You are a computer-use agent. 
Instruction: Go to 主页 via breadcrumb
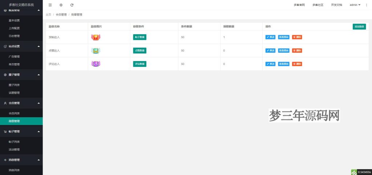tap(48, 15)
